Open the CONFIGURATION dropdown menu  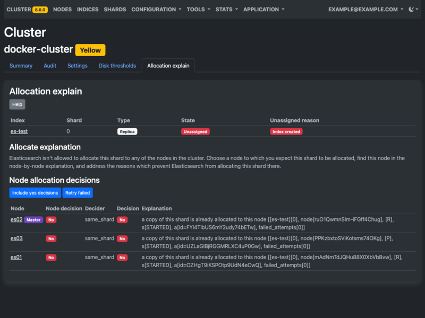[154, 9]
